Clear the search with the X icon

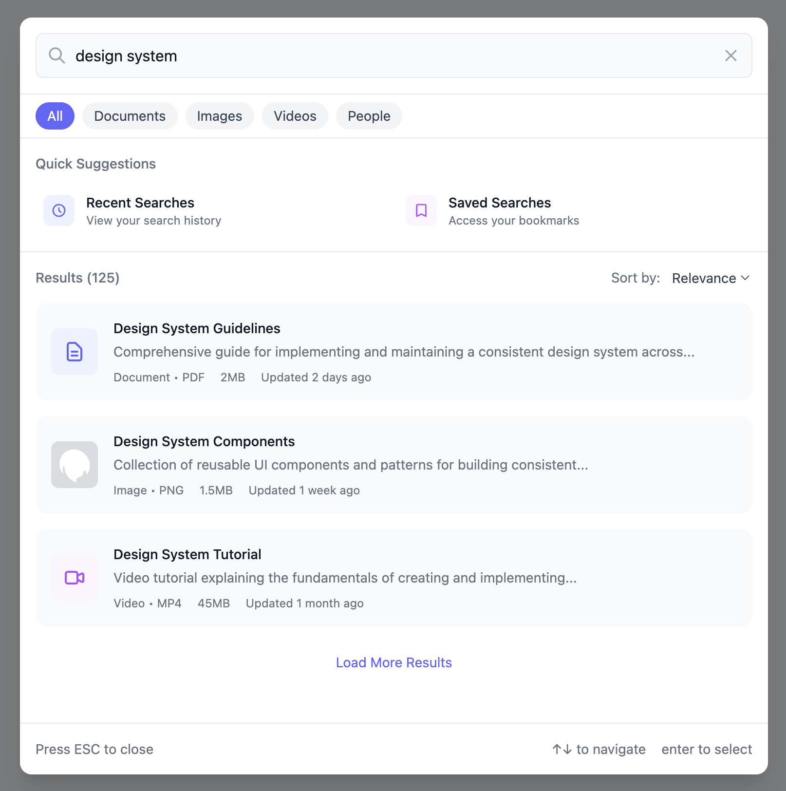coord(730,56)
